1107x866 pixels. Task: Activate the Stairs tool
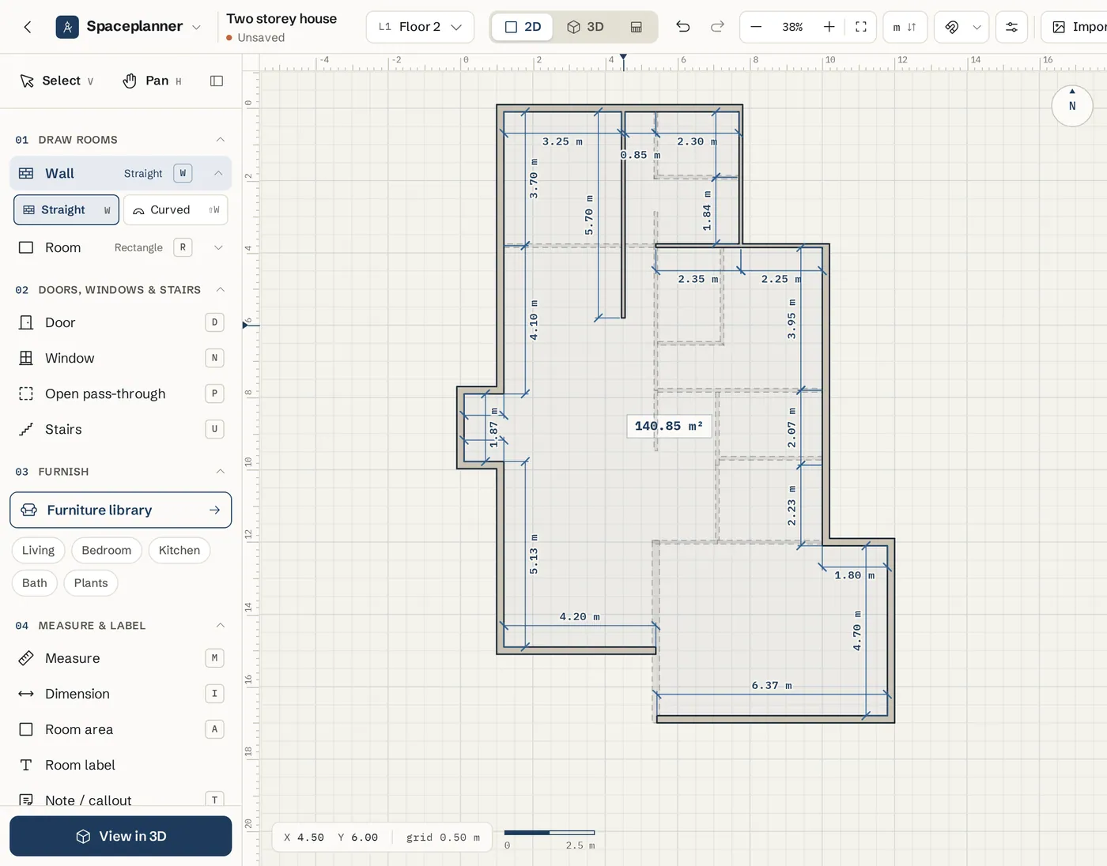tap(121, 429)
